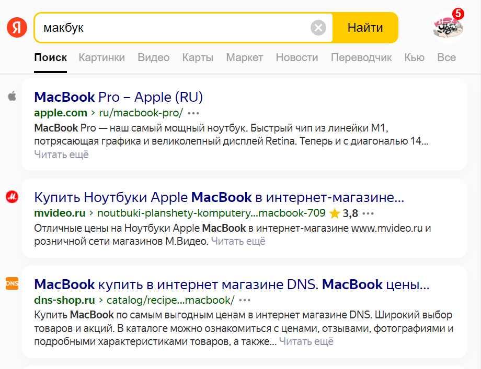Open three-dot menu for apple.com result
481x369 pixels.
193,113
